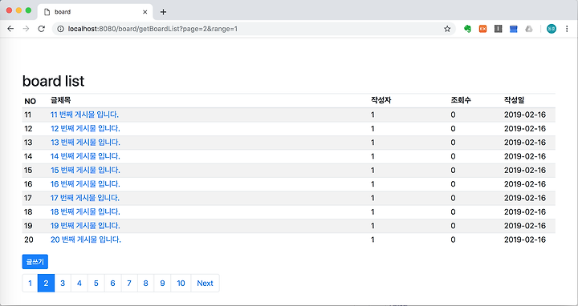This screenshot has width=578, height=306.
Task: Click the browser forward arrow
Action: pos(26,29)
